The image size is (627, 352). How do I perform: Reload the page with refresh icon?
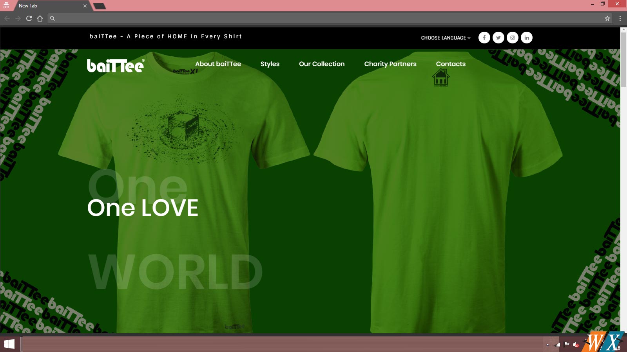click(x=29, y=18)
